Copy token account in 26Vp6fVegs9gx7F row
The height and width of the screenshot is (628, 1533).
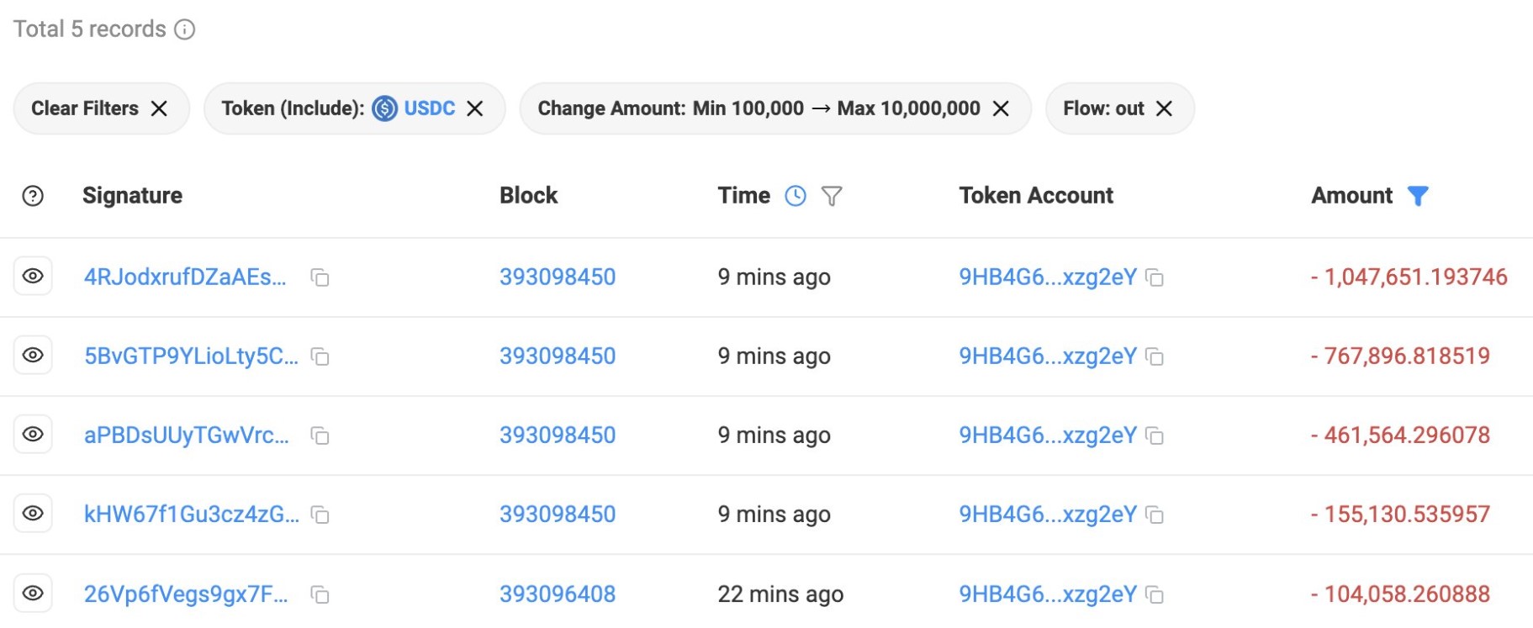pyautogui.click(x=1155, y=595)
